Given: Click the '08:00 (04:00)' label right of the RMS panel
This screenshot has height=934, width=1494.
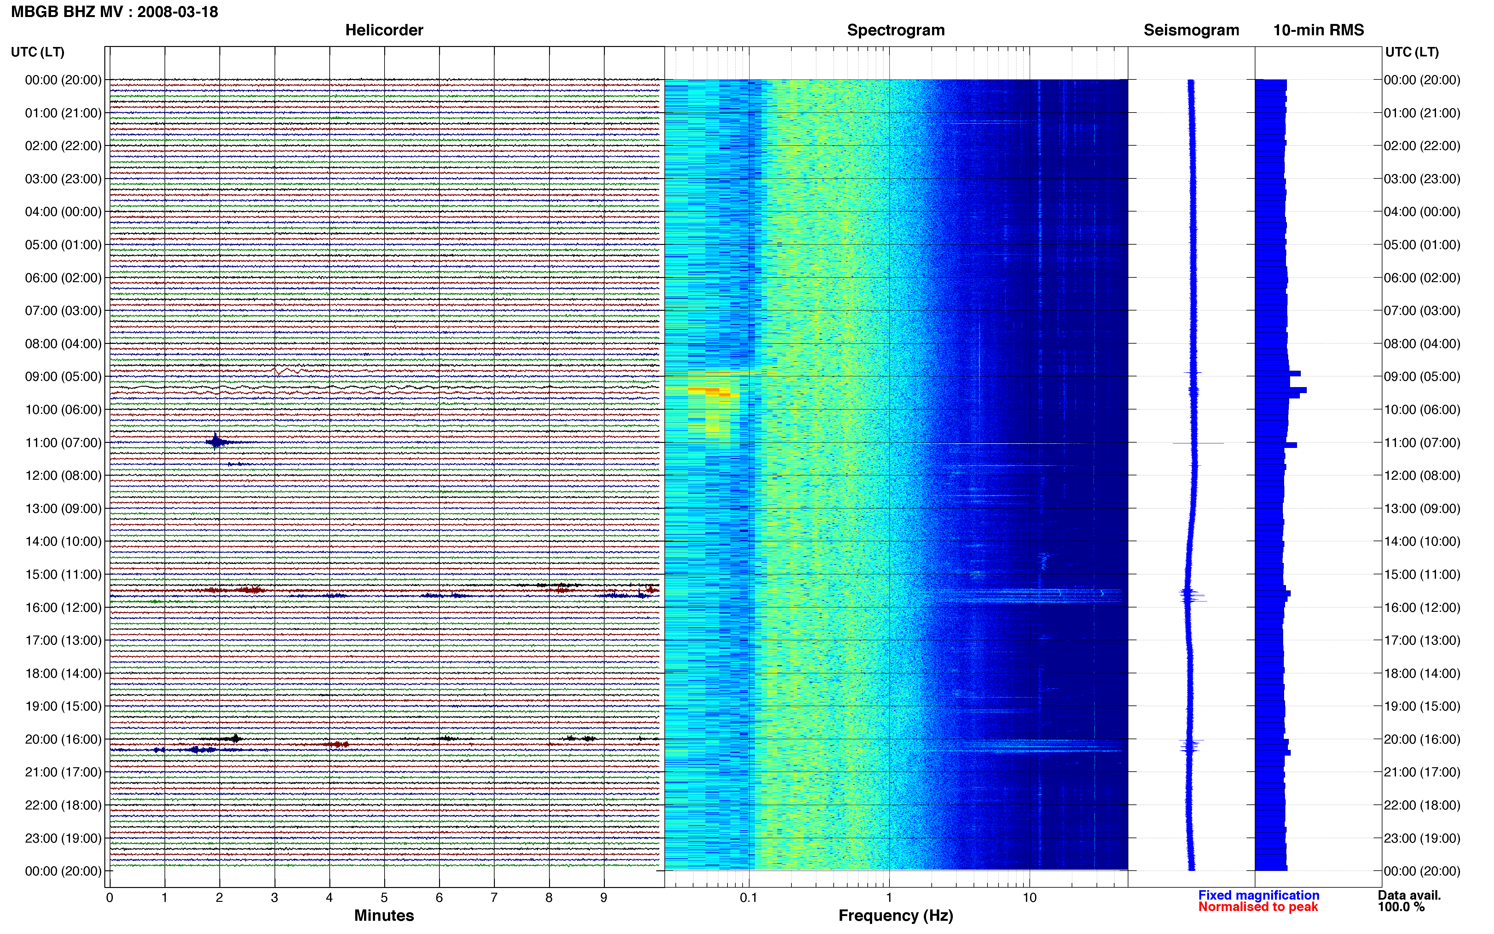Looking at the screenshot, I should (x=1422, y=344).
